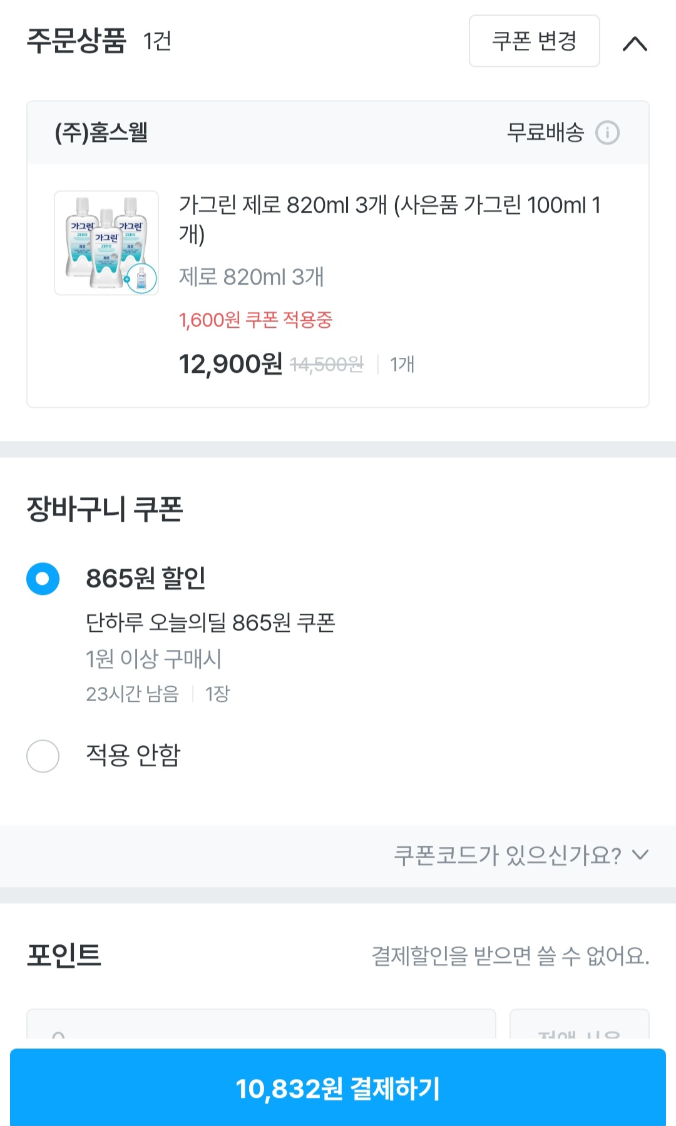Select the 적용 안함 radio button
This screenshot has width=676, height=1126.
coord(43,756)
